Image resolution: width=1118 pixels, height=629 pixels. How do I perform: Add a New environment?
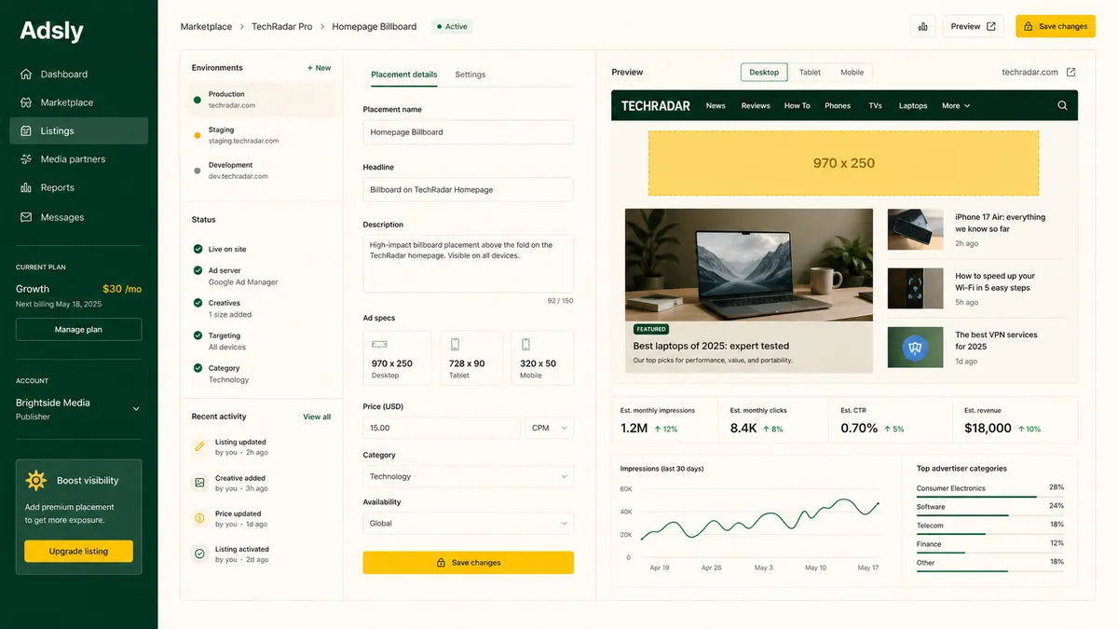click(320, 68)
